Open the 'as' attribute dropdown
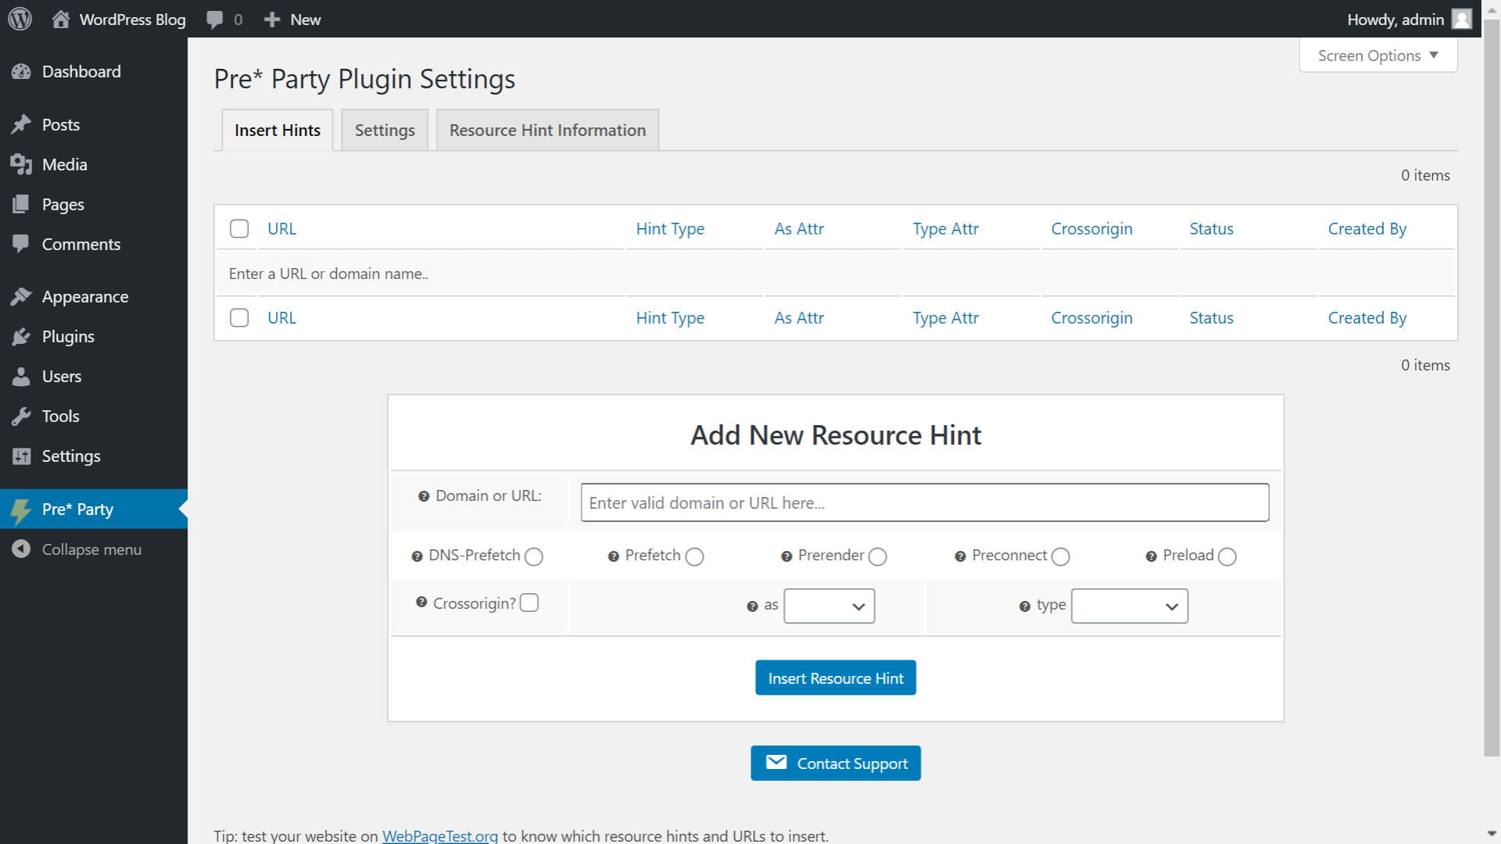 point(829,606)
